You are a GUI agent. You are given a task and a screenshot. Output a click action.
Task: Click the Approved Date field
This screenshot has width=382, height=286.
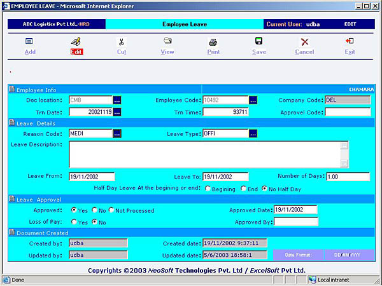point(295,210)
